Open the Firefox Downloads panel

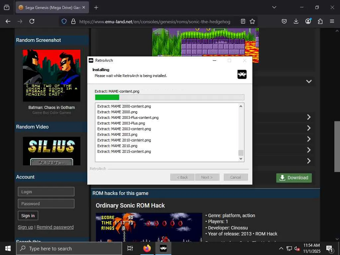(296, 21)
